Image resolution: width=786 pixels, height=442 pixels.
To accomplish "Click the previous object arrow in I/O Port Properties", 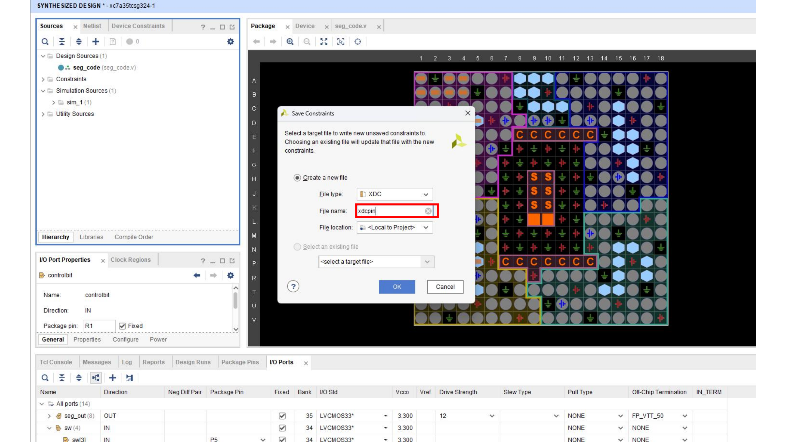I will pos(197,276).
